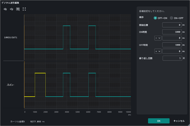Image resolution: width=190 pixels, height=126 pixels.
Task: Click the 開始位置 input field
Action: point(172,25)
